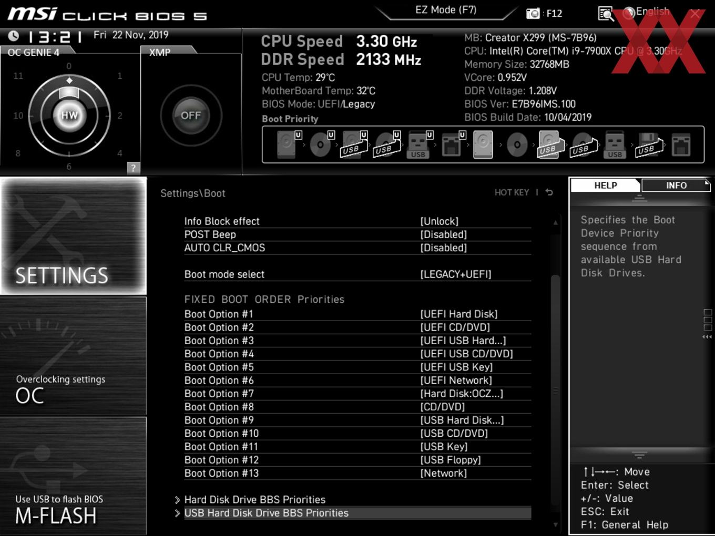Select the legacy USB CD/DVD boot icon

(x=583, y=145)
